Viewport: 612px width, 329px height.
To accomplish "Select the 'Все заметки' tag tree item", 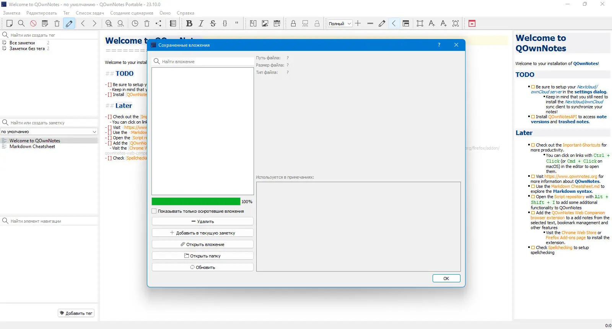I will [22, 43].
